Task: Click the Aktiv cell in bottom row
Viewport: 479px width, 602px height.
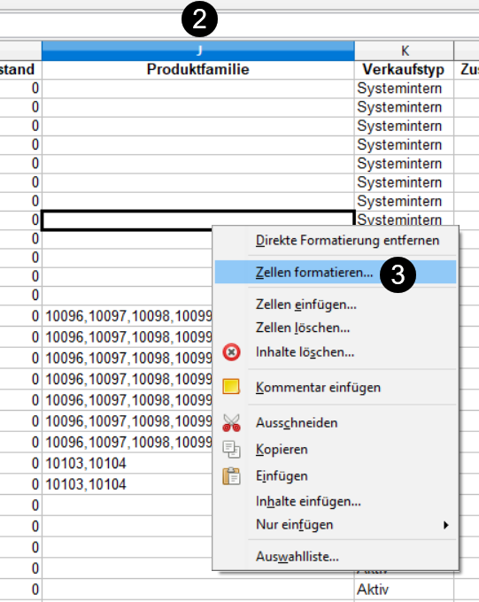Action: coord(404,590)
